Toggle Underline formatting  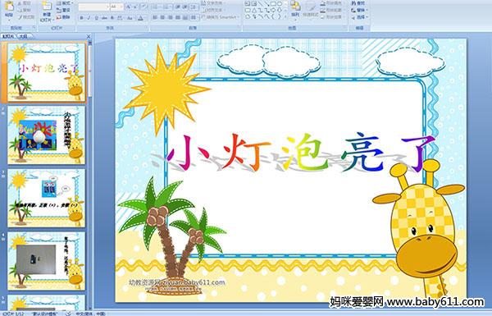point(97,18)
